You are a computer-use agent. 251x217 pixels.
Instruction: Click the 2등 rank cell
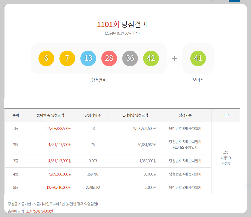pos(16,145)
